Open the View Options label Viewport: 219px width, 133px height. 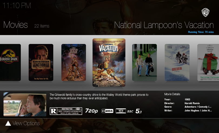tap(26, 123)
